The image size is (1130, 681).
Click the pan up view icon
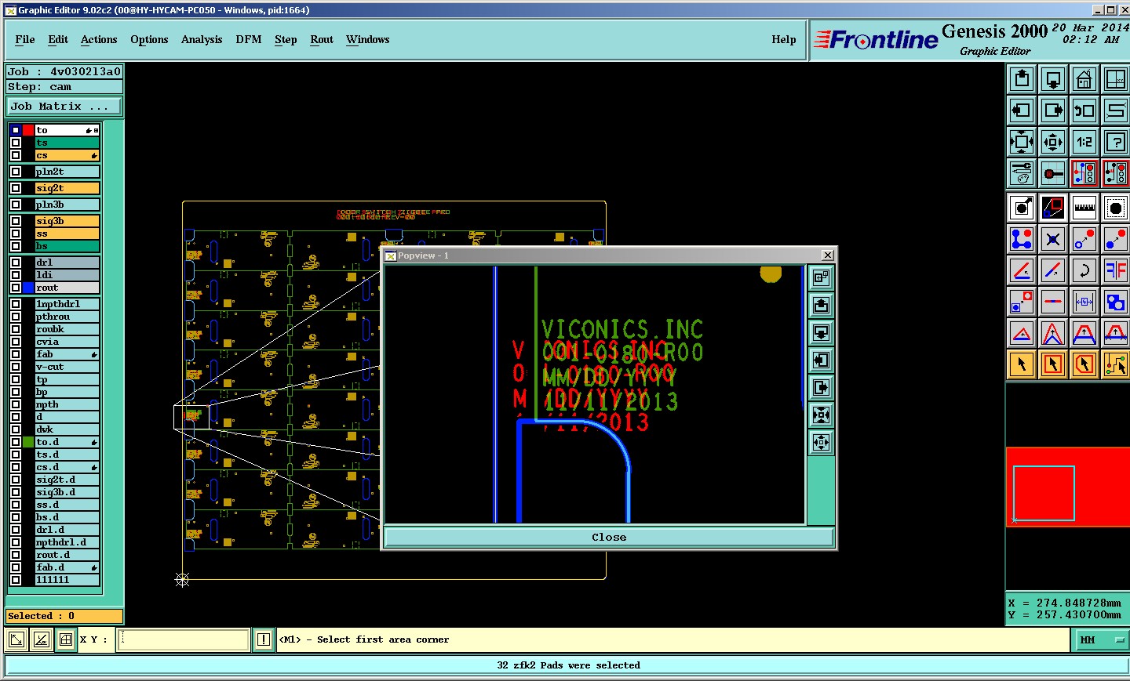[1022, 79]
